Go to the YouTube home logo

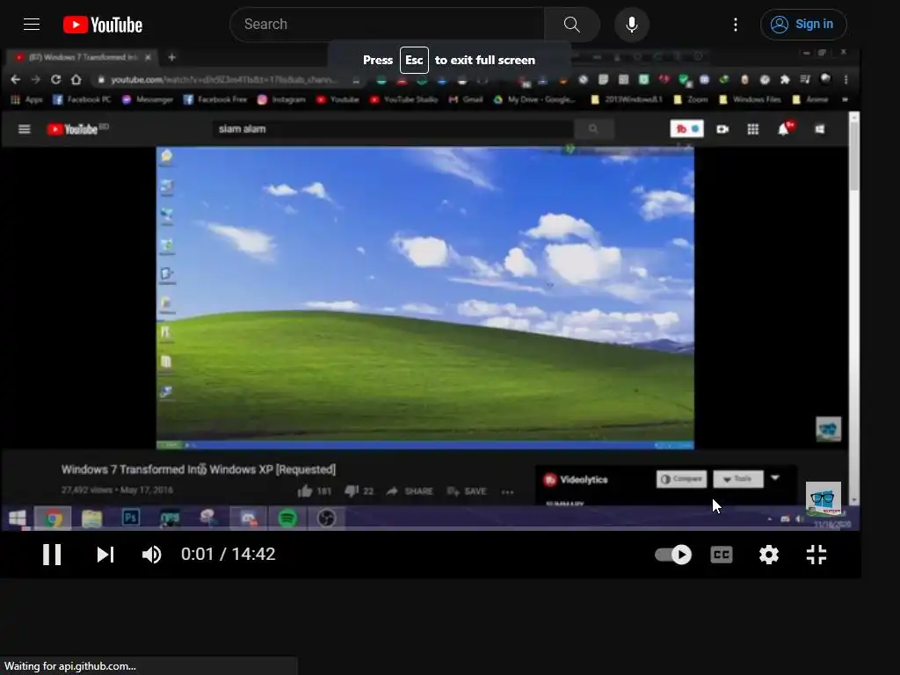coord(103,25)
